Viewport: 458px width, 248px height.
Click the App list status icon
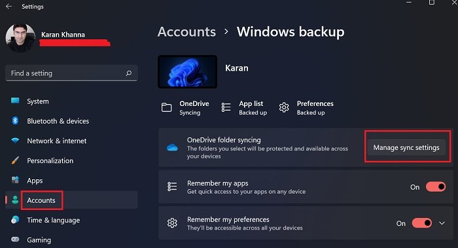pos(226,107)
